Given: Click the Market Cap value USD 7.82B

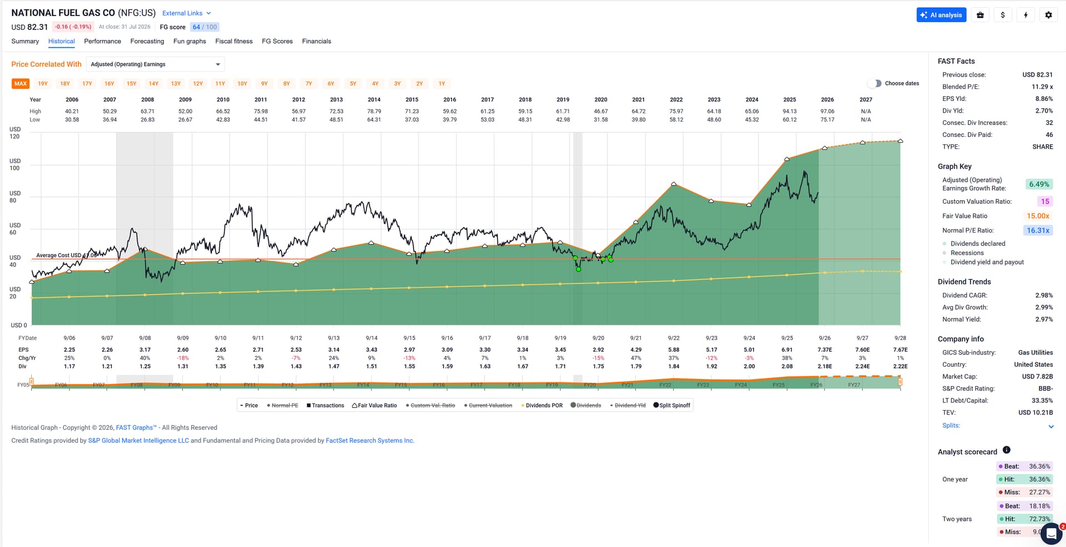Looking at the screenshot, I should pyautogui.click(x=1037, y=377).
